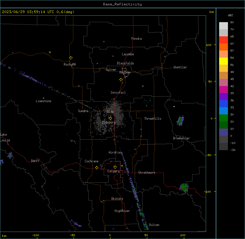Pick the red swatch in the dBZ legend
The height and width of the screenshot is (239, 245).
[223, 40]
